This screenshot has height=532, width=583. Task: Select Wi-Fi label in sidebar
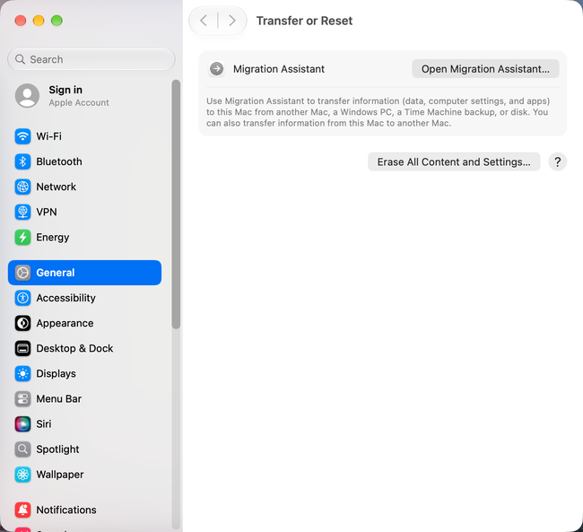pyautogui.click(x=48, y=136)
